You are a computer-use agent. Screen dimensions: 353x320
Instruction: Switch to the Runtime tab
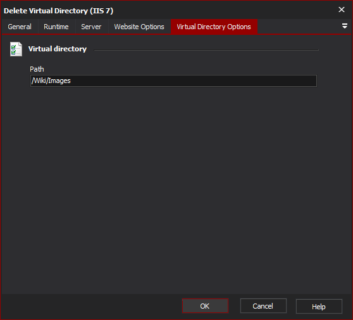pyautogui.click(x=56, y=27)
